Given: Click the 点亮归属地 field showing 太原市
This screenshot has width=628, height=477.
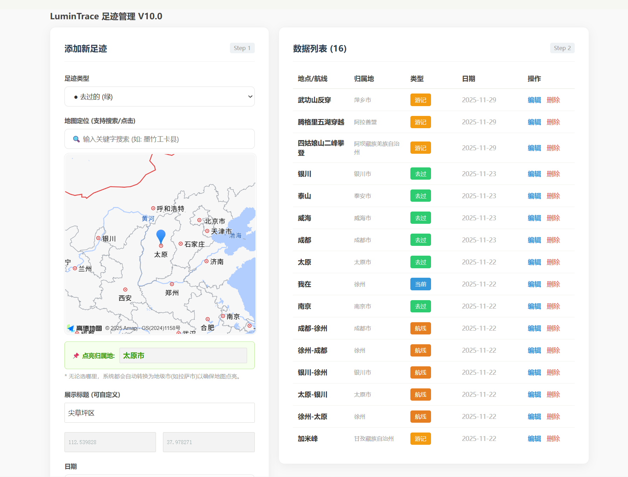Looking at the screenshot, I should pyautogui.click(x=183, y=356).
